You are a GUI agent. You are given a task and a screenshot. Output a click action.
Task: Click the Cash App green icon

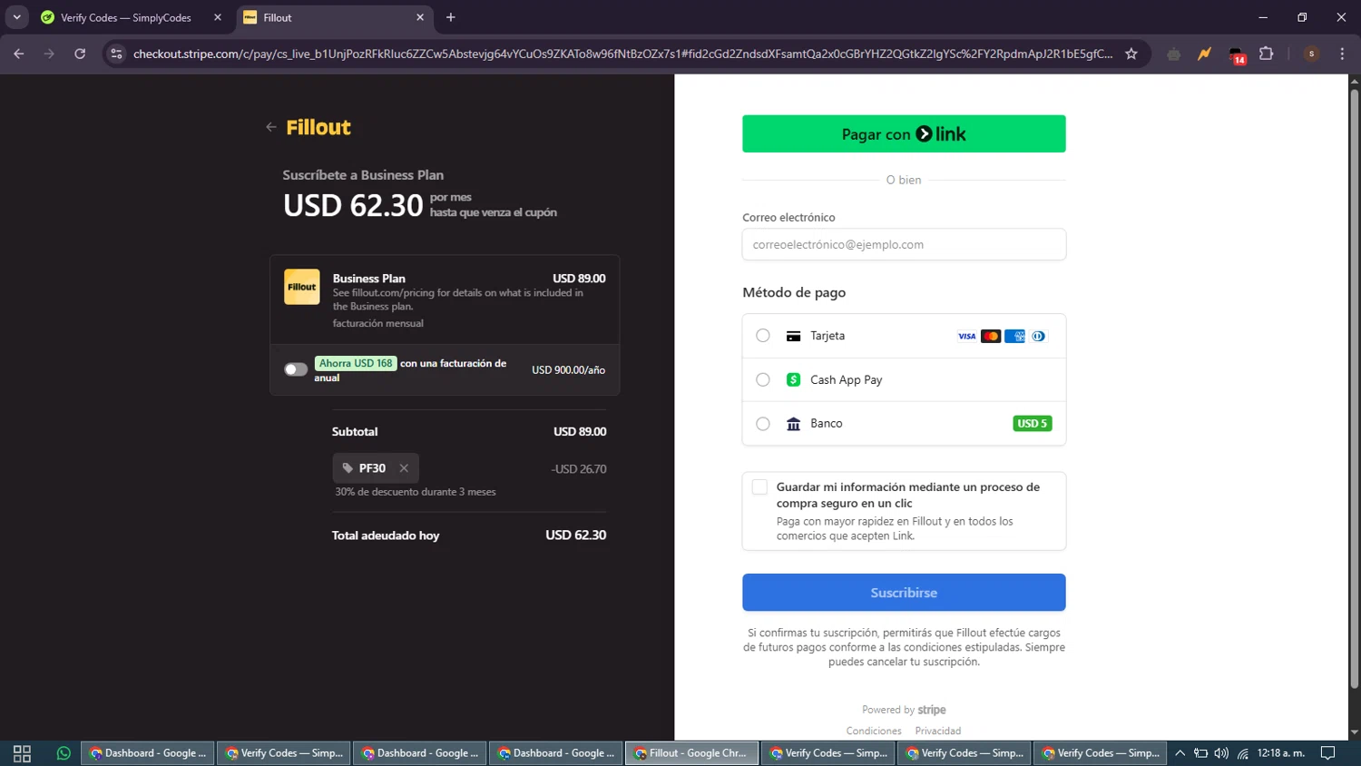click(x=793, y=379)
